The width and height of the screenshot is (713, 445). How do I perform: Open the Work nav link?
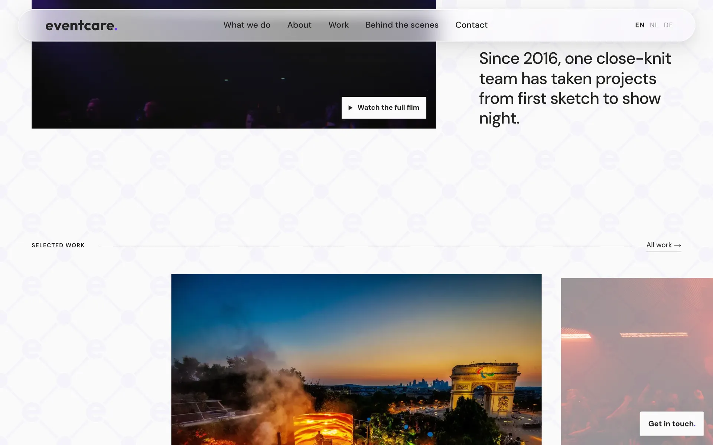tap(338, 25)
